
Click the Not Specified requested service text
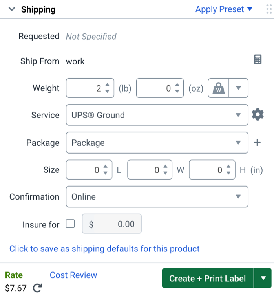coord(91,37)
